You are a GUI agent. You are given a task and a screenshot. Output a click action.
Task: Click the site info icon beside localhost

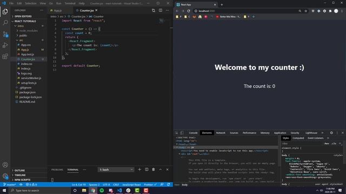point(196,11)
